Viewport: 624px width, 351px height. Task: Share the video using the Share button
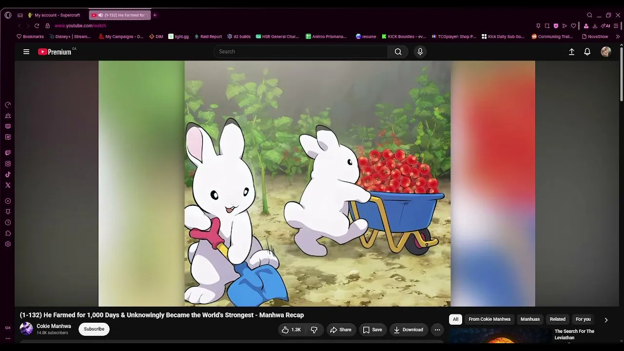341,330
